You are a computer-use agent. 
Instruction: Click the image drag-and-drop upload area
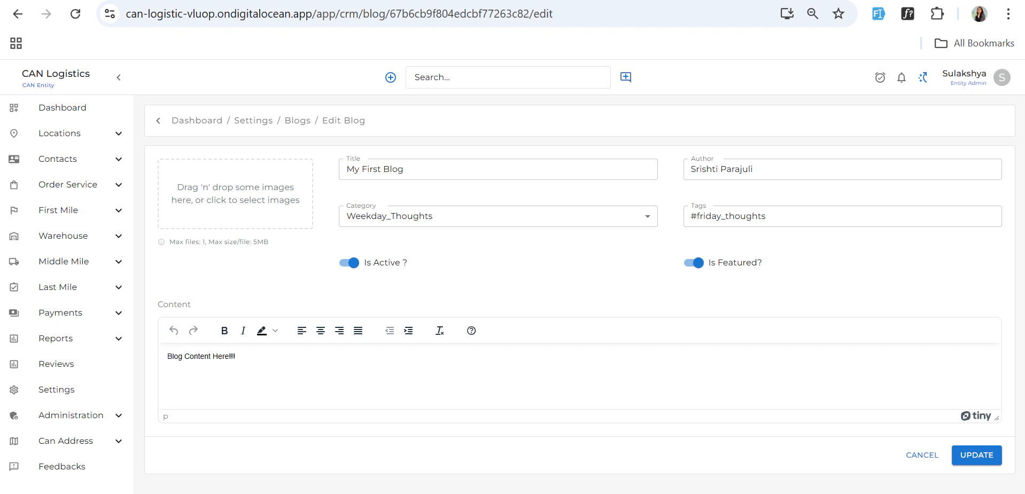tap(235, 194)
